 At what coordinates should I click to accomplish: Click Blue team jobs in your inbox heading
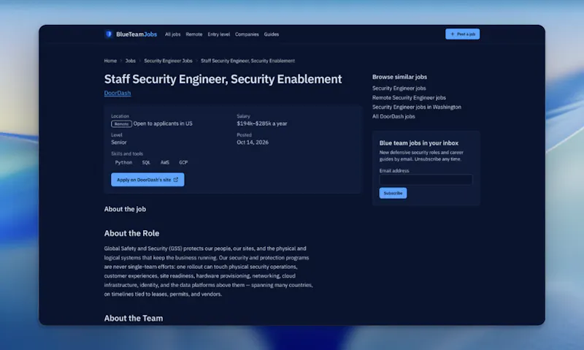point(418,143)
